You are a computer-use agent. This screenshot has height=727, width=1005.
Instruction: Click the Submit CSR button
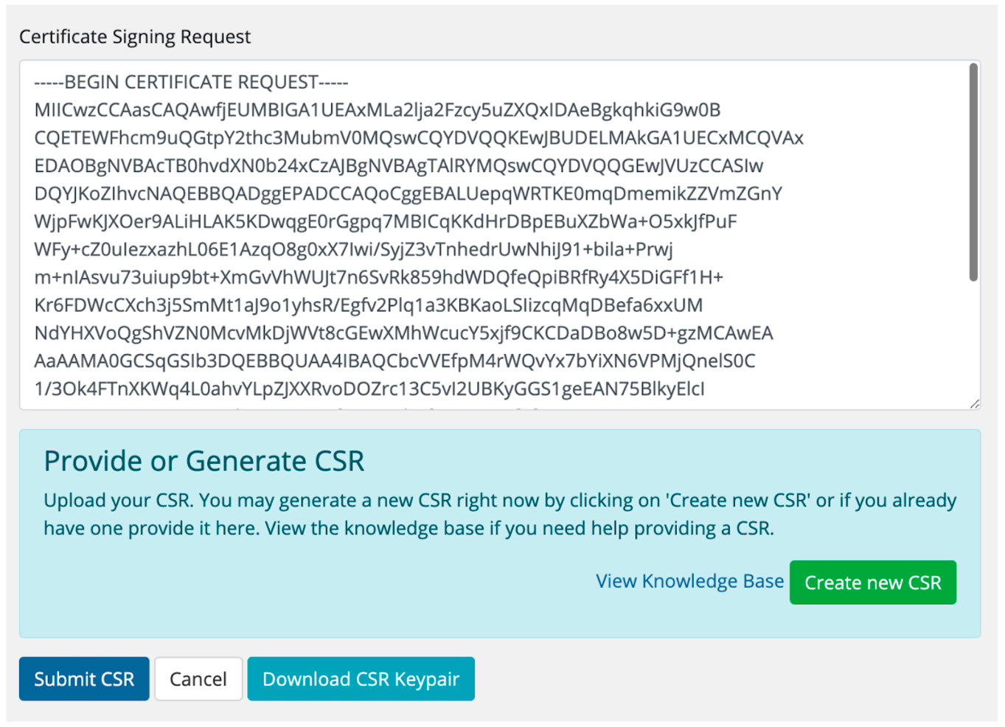84,678
